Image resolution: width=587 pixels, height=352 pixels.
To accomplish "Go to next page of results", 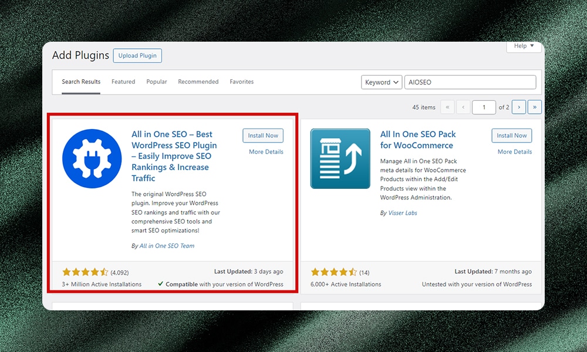I will coord(518,107).
